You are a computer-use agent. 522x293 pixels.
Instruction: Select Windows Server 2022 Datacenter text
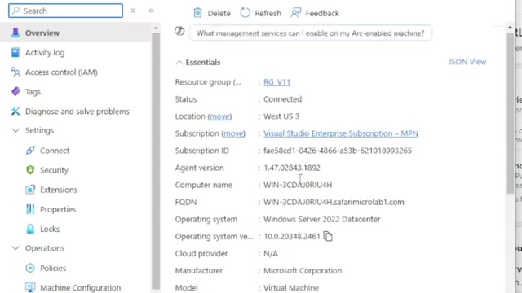(322, 219)
